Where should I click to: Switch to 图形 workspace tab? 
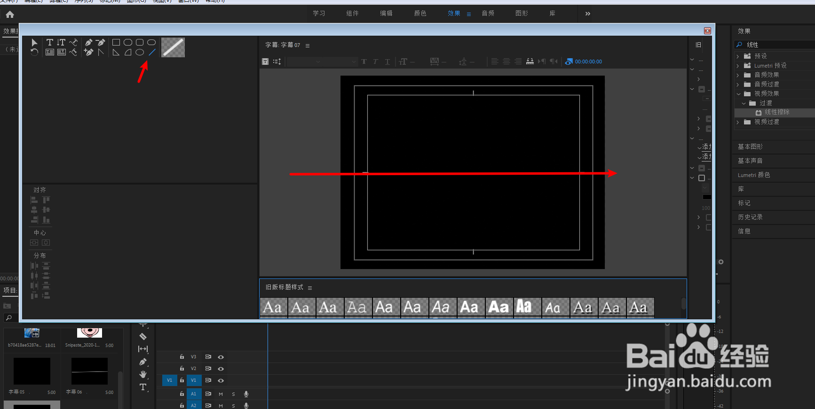click(522, 13)
